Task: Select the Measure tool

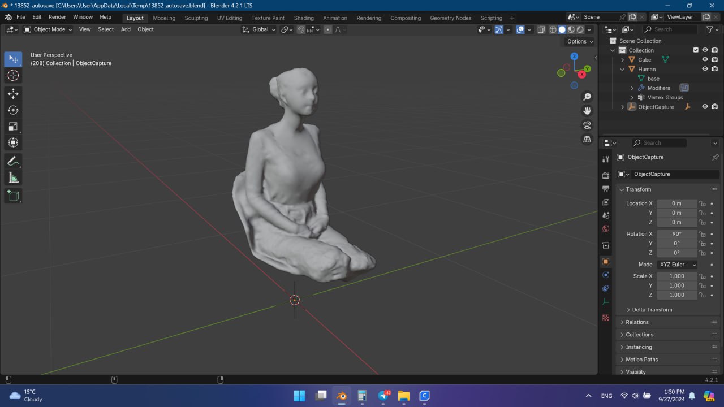Action: [x=13, y=178]
